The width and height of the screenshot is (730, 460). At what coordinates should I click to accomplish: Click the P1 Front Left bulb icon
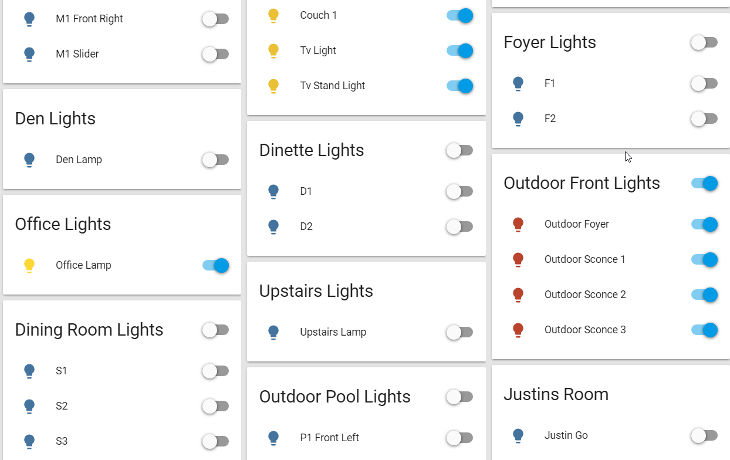pos(273,438)
